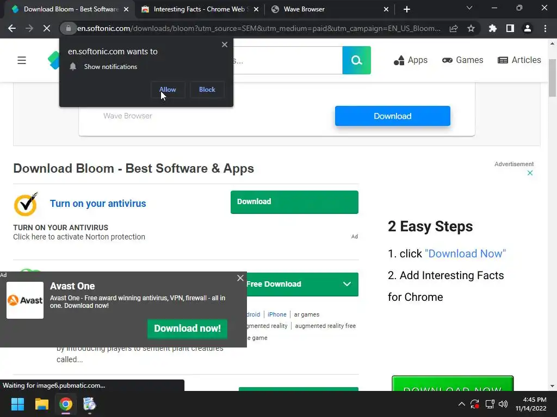The height and width of the screenshot is (417, 557).
Task: Click the "Download Now" link in ad
Action: coord(466,254)
